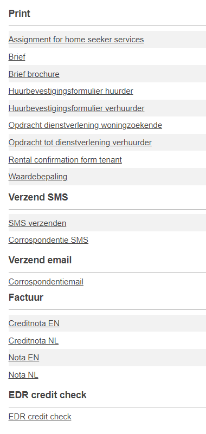Image resolution: width=206 pixels, height=434 pixels.
Task: Print the Rental confirmation form tenant
Action: click(x=66, y=160)
